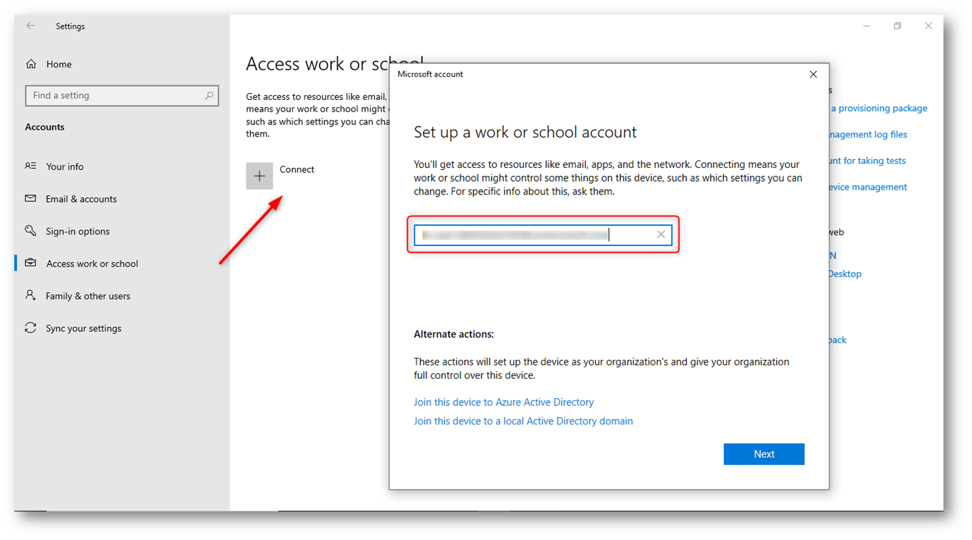Open account for taking tests link

(868, 161)
